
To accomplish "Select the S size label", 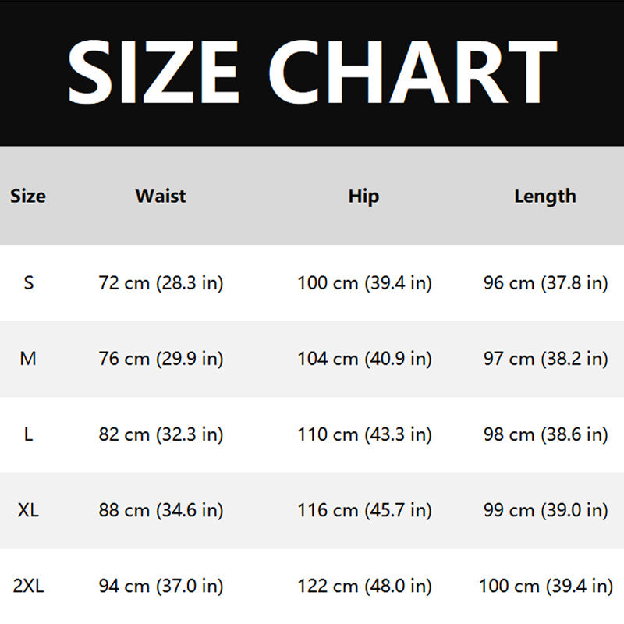I will [x=29, y=282].
